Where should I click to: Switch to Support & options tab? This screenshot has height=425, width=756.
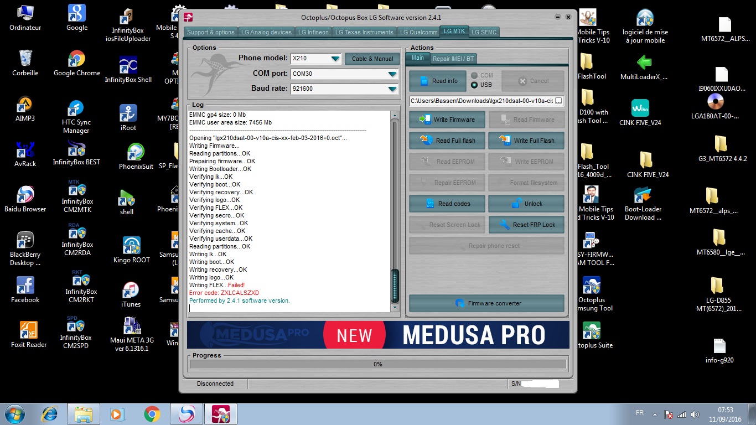[x=211, y=32]
